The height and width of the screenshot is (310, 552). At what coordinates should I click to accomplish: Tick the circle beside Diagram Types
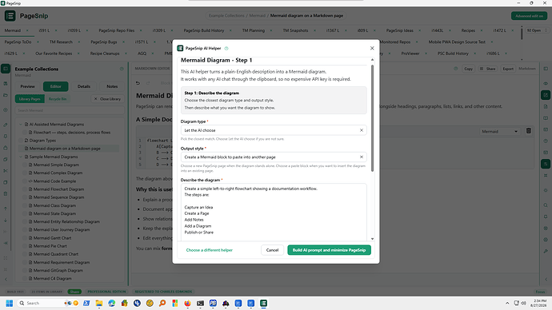pos(21,141)
